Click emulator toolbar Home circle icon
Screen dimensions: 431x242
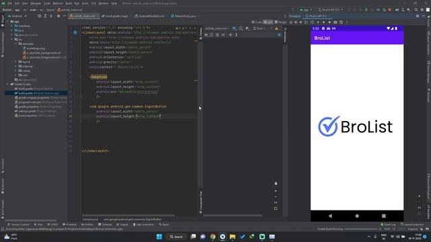[323, 22]
